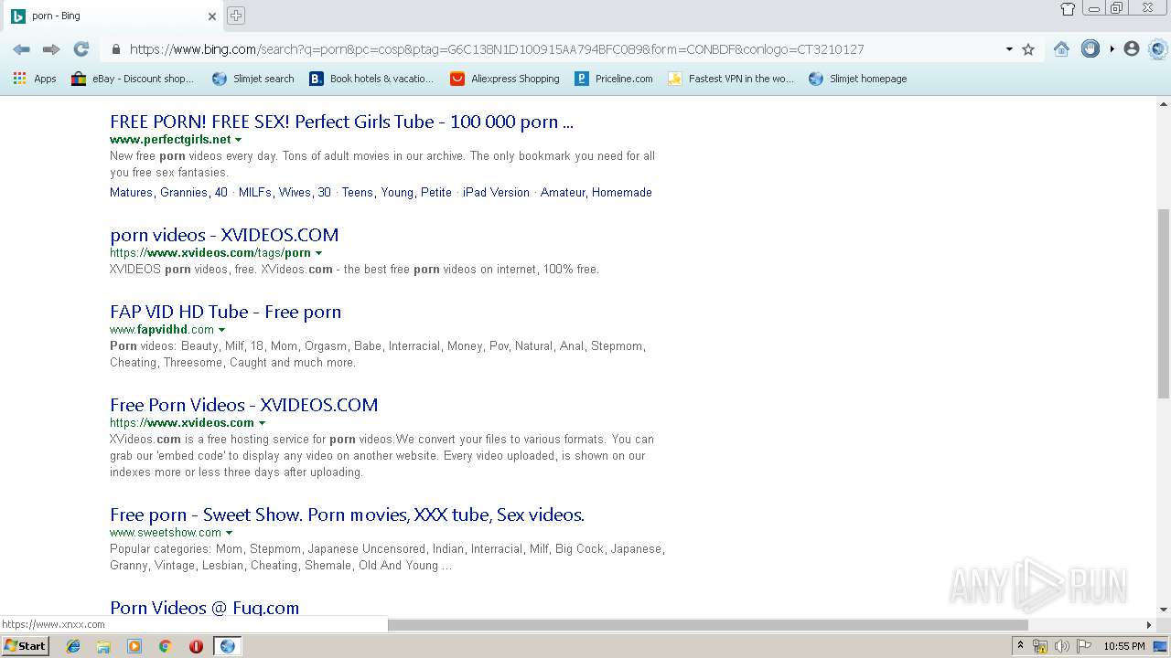Click the vertical scrollbar thumb

[x=1163, y=303]
